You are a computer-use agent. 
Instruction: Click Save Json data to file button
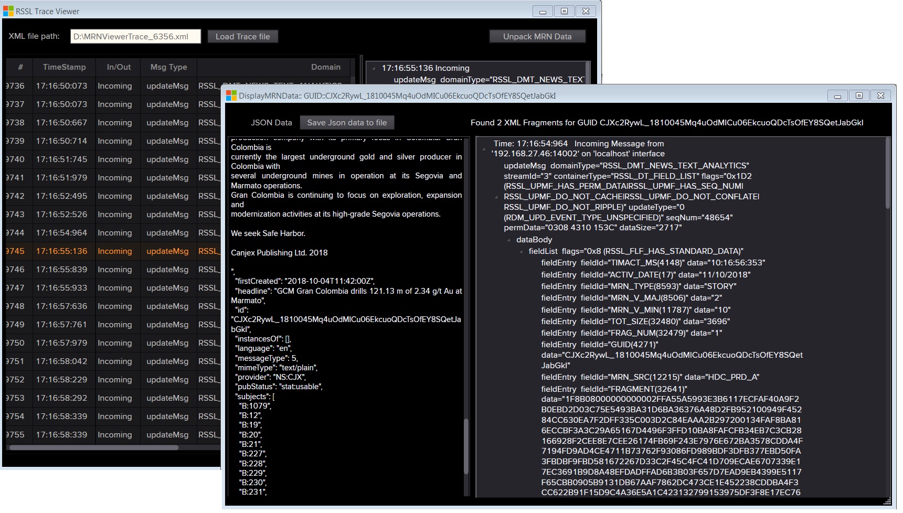347,122
